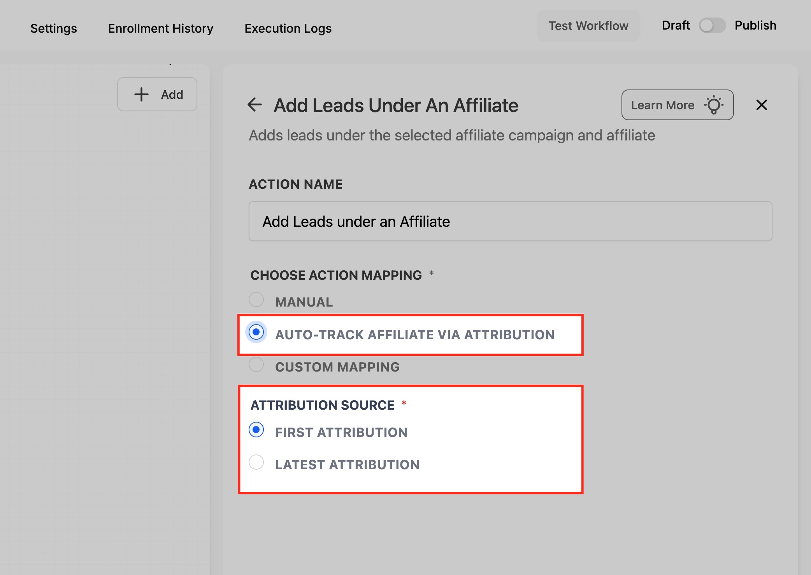Click the lightbulb icon in Learn More
The image size is (811, 575).
714,105
